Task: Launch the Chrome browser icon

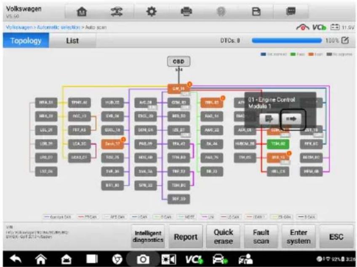Action: [117, 259]
